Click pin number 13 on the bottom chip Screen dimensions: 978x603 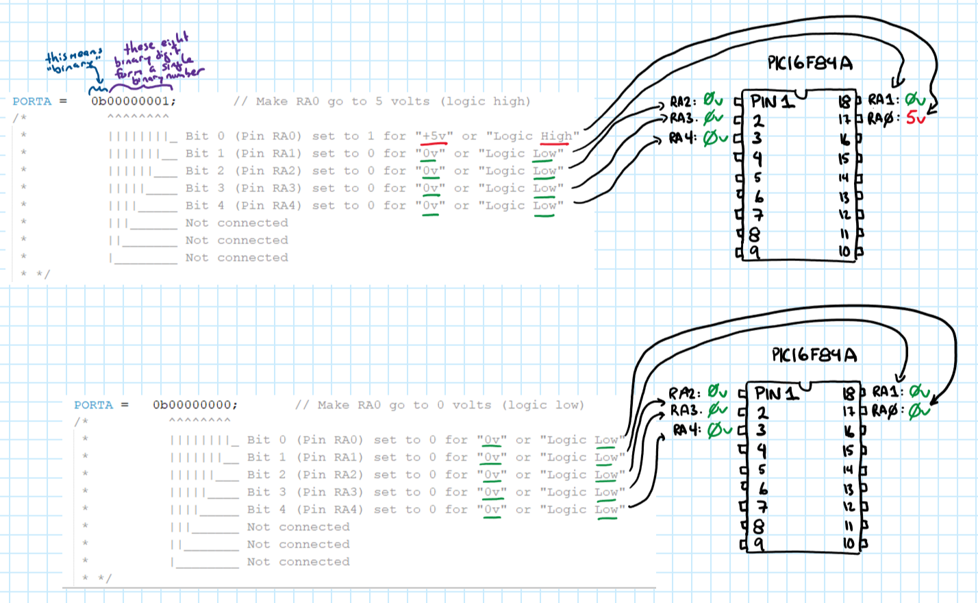[848, 489]
